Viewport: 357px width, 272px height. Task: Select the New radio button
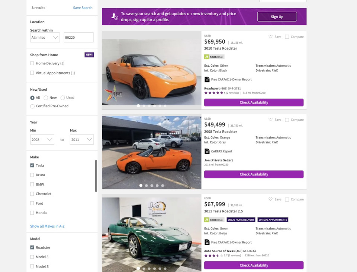click(46, 98)
